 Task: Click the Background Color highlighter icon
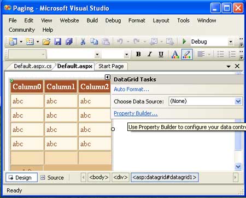[187, 54]
